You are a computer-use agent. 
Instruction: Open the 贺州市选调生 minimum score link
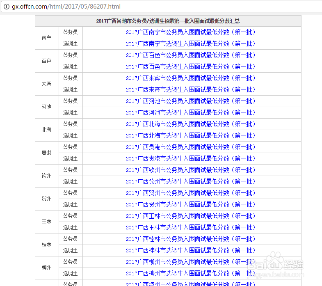(x=191, y=205)
